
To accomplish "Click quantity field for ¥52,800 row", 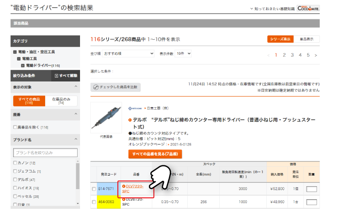I will [x=311, y=189].
